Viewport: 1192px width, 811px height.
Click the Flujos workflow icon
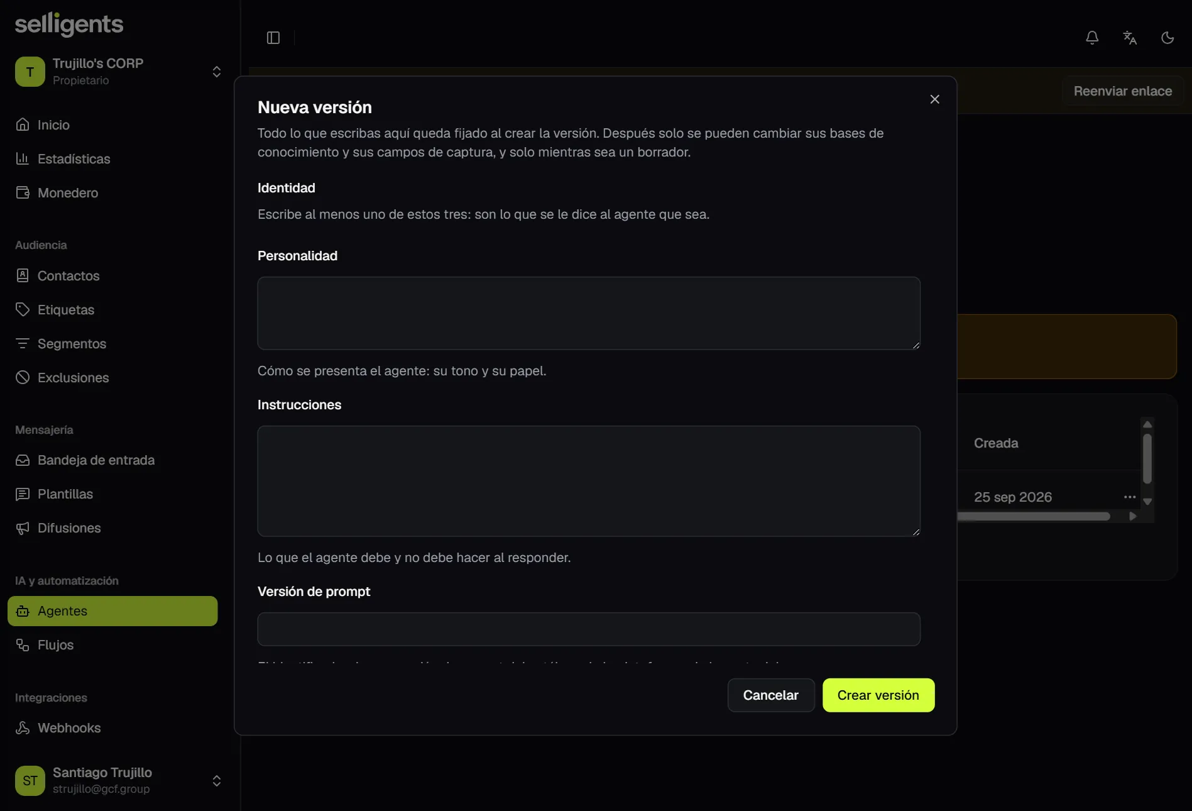(x=23, y=645)
